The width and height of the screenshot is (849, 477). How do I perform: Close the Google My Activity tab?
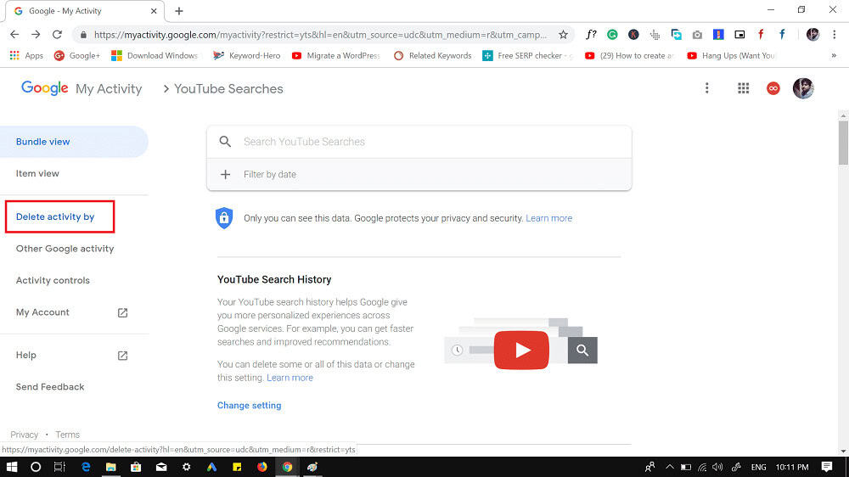coord(154,11)
